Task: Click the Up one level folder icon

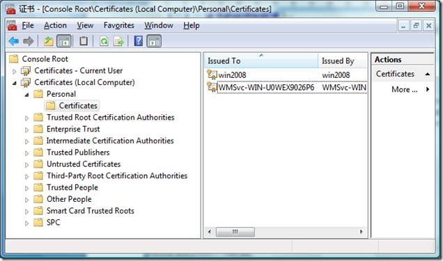Action: tap(48, 42)
